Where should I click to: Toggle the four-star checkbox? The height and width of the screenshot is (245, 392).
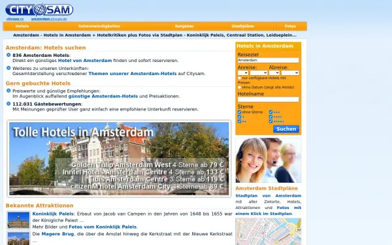point(270,117)
